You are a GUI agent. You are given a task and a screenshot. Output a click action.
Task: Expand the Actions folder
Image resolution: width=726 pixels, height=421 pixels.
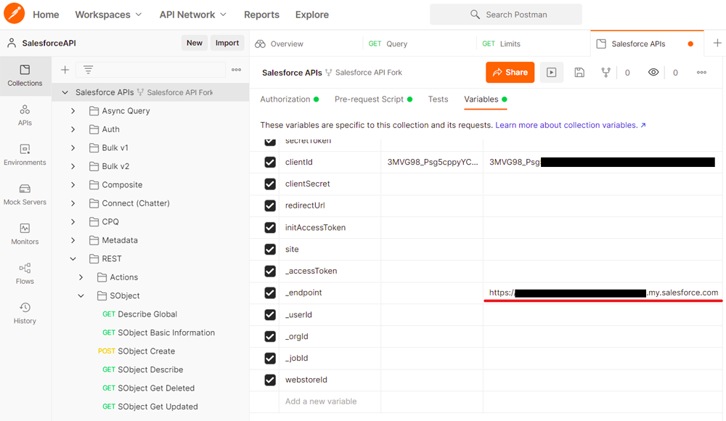coord(81,277)
